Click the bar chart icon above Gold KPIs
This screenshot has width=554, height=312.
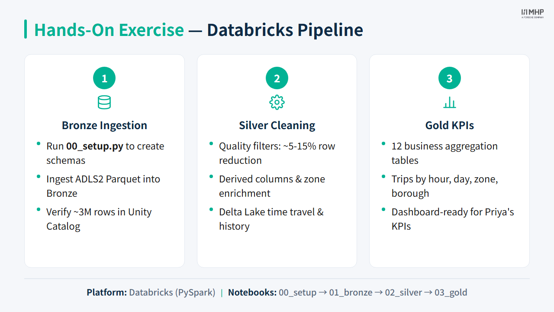450,102
